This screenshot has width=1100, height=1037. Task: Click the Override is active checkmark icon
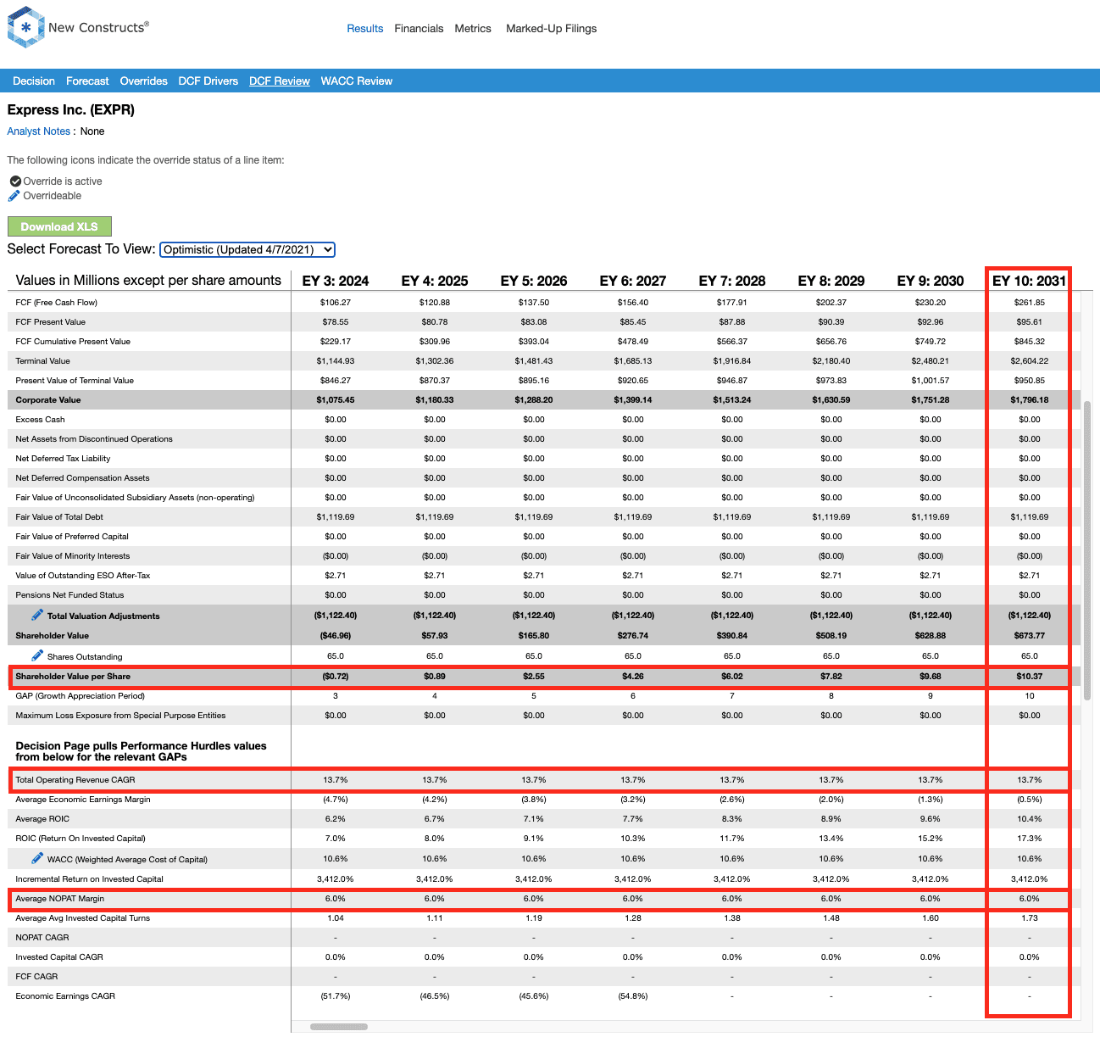[x=15, y=181]
